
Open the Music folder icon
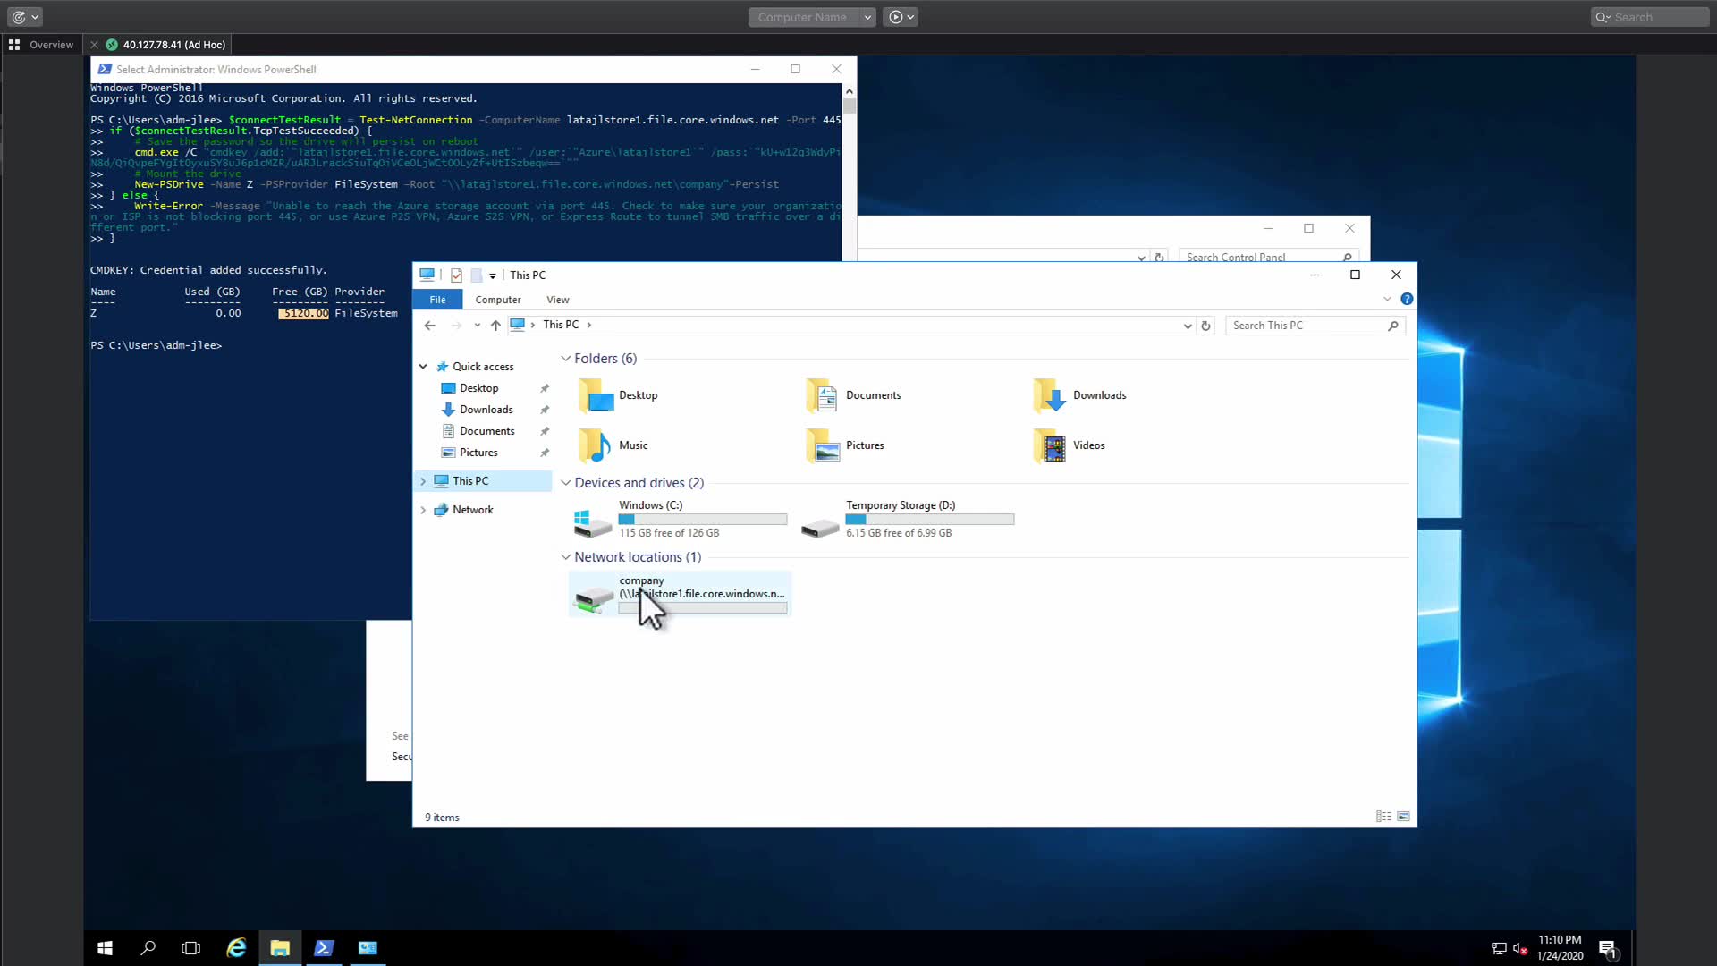(x=594, y=445)
